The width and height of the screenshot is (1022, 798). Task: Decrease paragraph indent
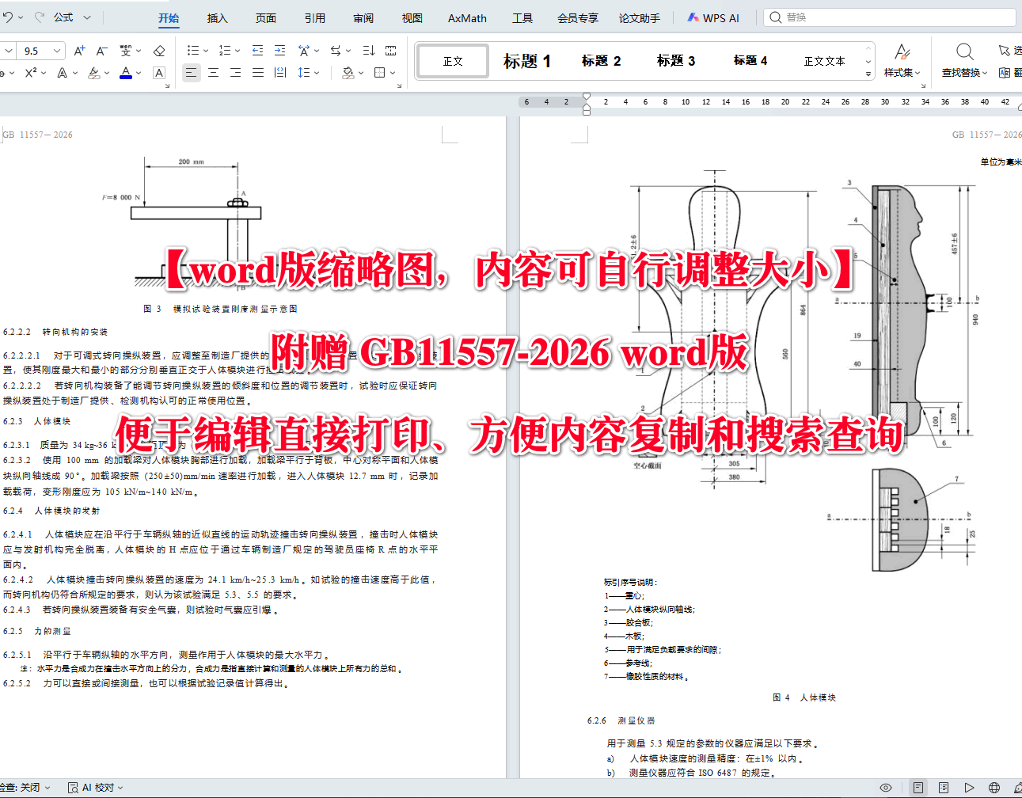pos(257,51)
